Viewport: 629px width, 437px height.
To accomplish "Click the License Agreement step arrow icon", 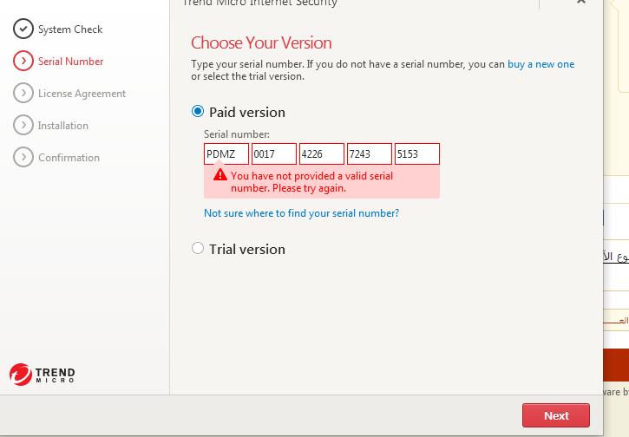I will (x=23, y=93).
